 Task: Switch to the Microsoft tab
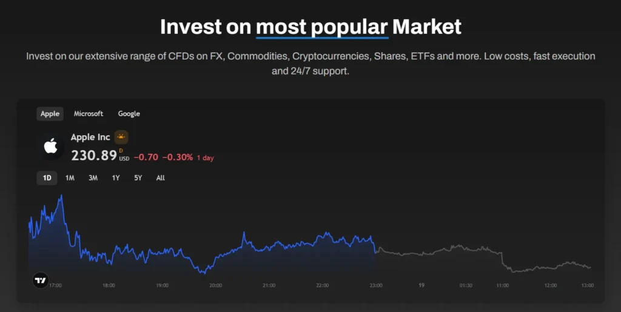point(89,113)
